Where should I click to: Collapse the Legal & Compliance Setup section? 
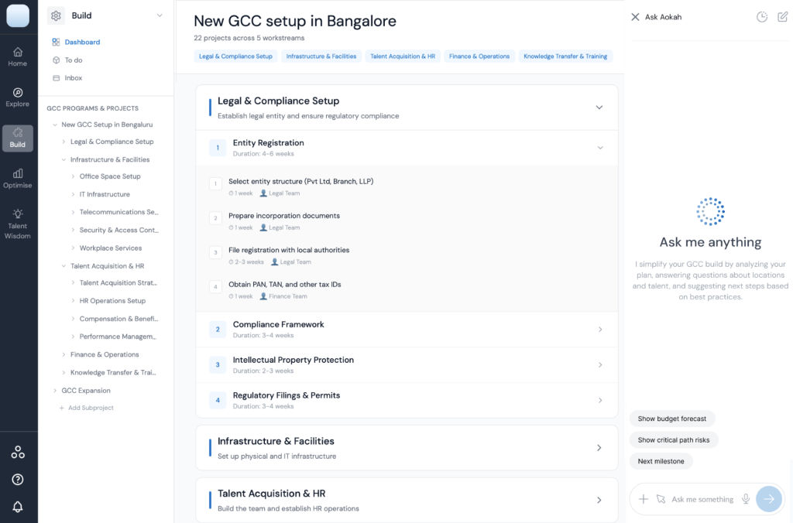599,108
